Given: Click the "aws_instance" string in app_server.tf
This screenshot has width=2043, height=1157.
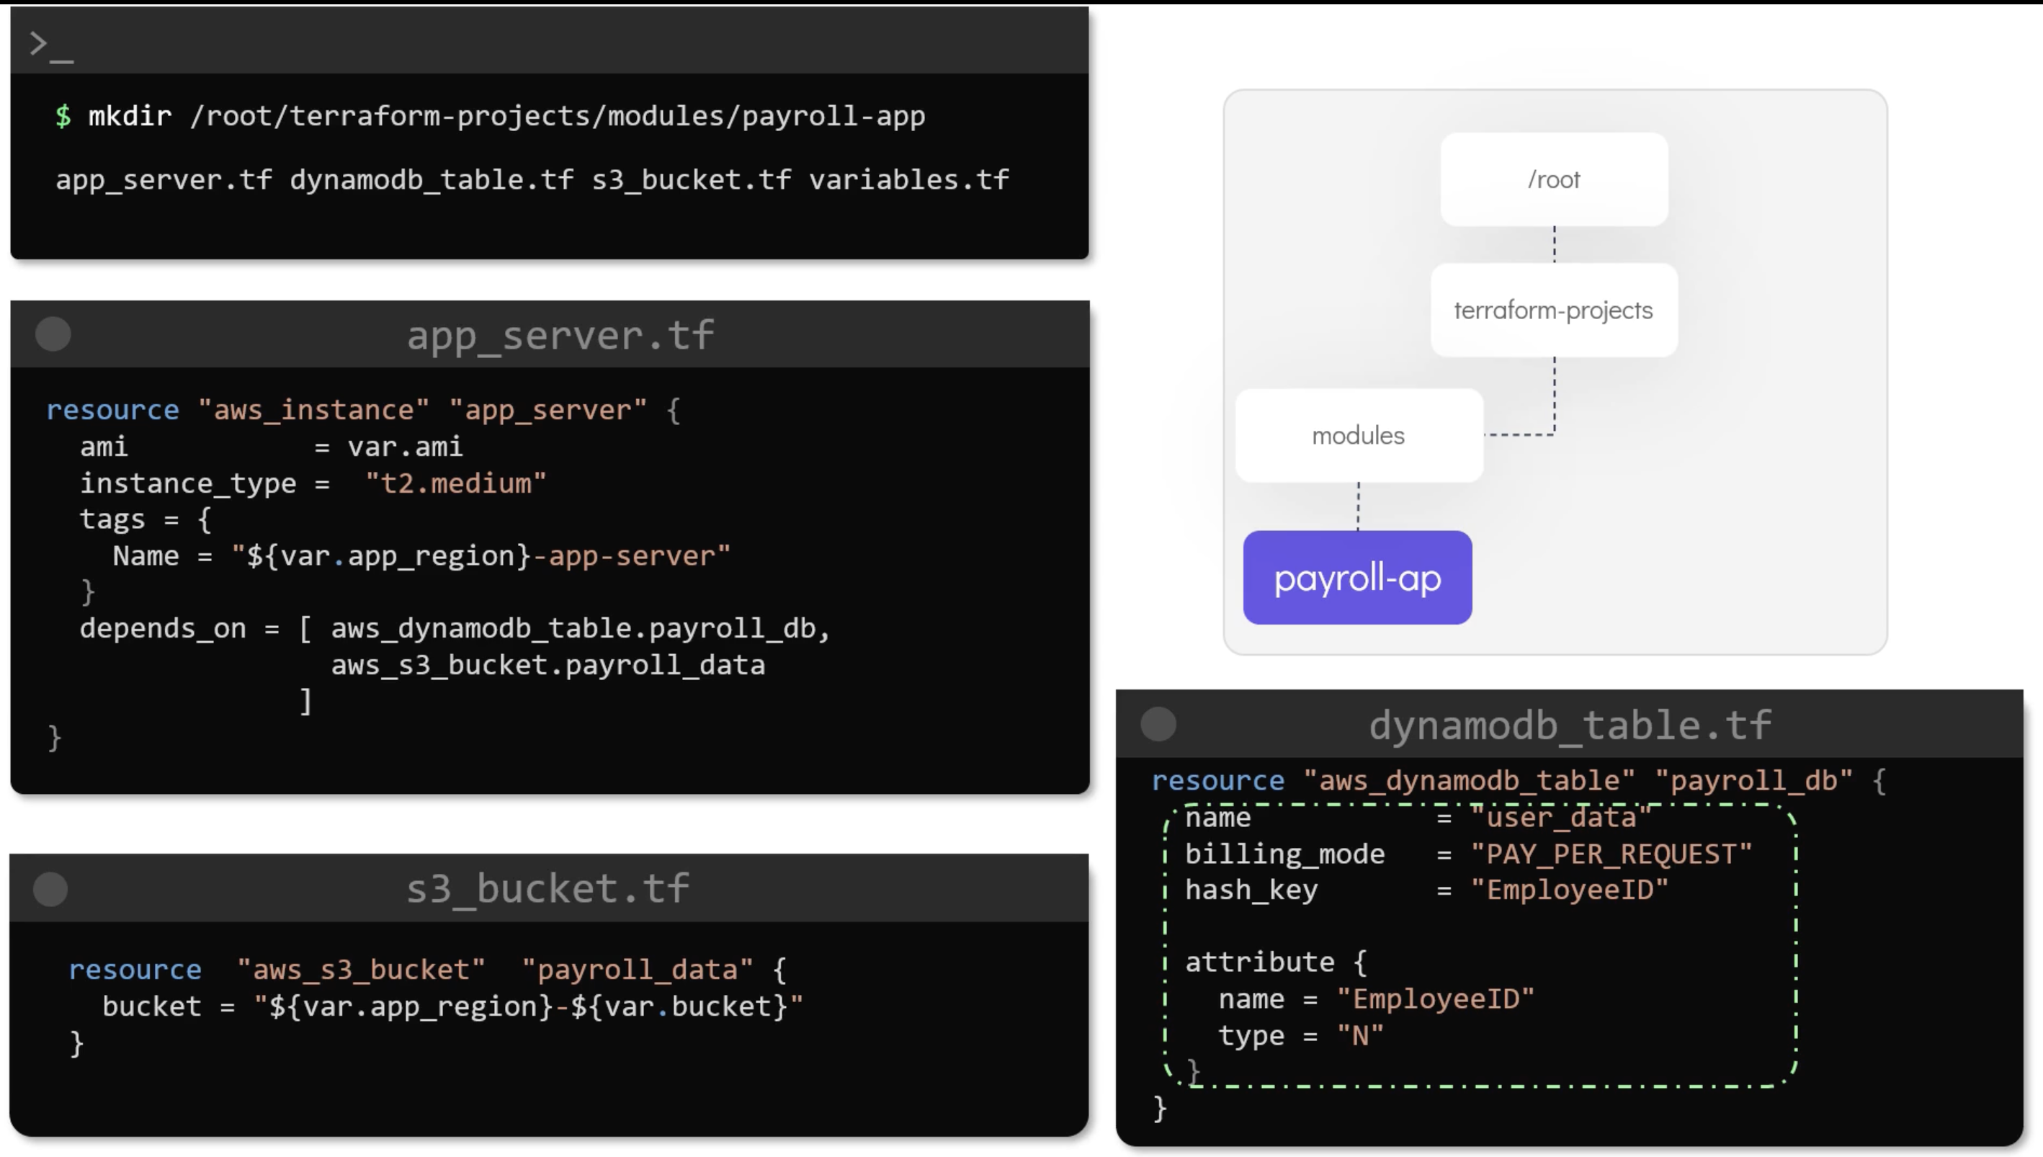Looking at the screenshot, I should pos(314,410).
